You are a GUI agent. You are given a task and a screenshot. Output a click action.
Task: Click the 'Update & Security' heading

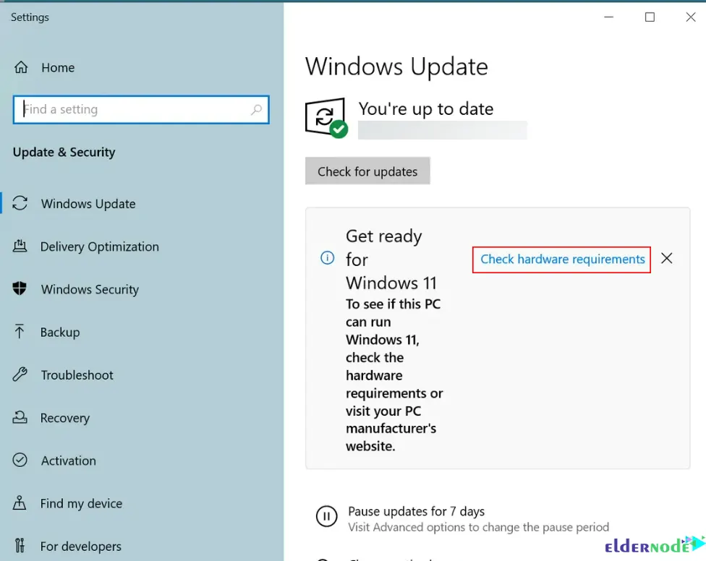pyautogui.click(x=64, y=152)
